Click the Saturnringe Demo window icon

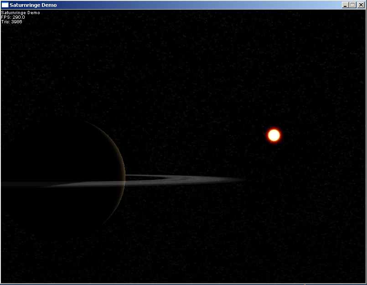[5, 5]
